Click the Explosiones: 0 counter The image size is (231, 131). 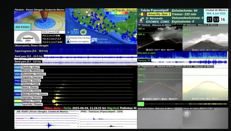point(183,22)
